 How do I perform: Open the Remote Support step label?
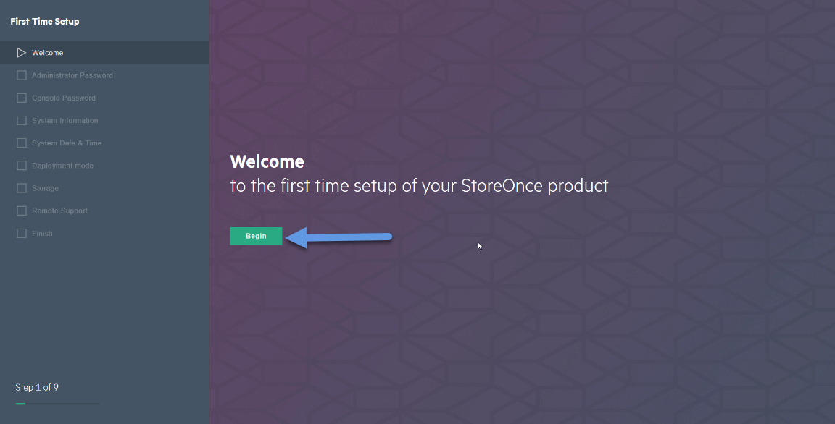59,211
